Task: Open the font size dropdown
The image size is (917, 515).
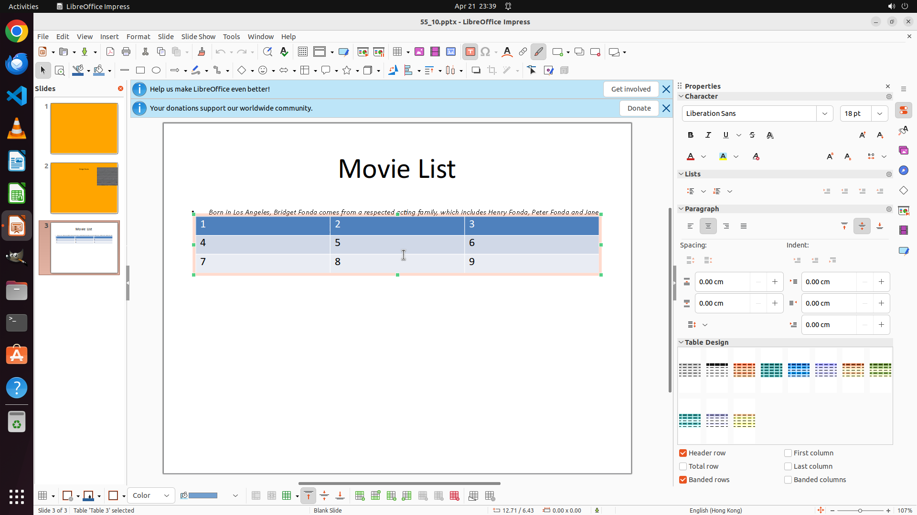Action: (x=880, y=113)
